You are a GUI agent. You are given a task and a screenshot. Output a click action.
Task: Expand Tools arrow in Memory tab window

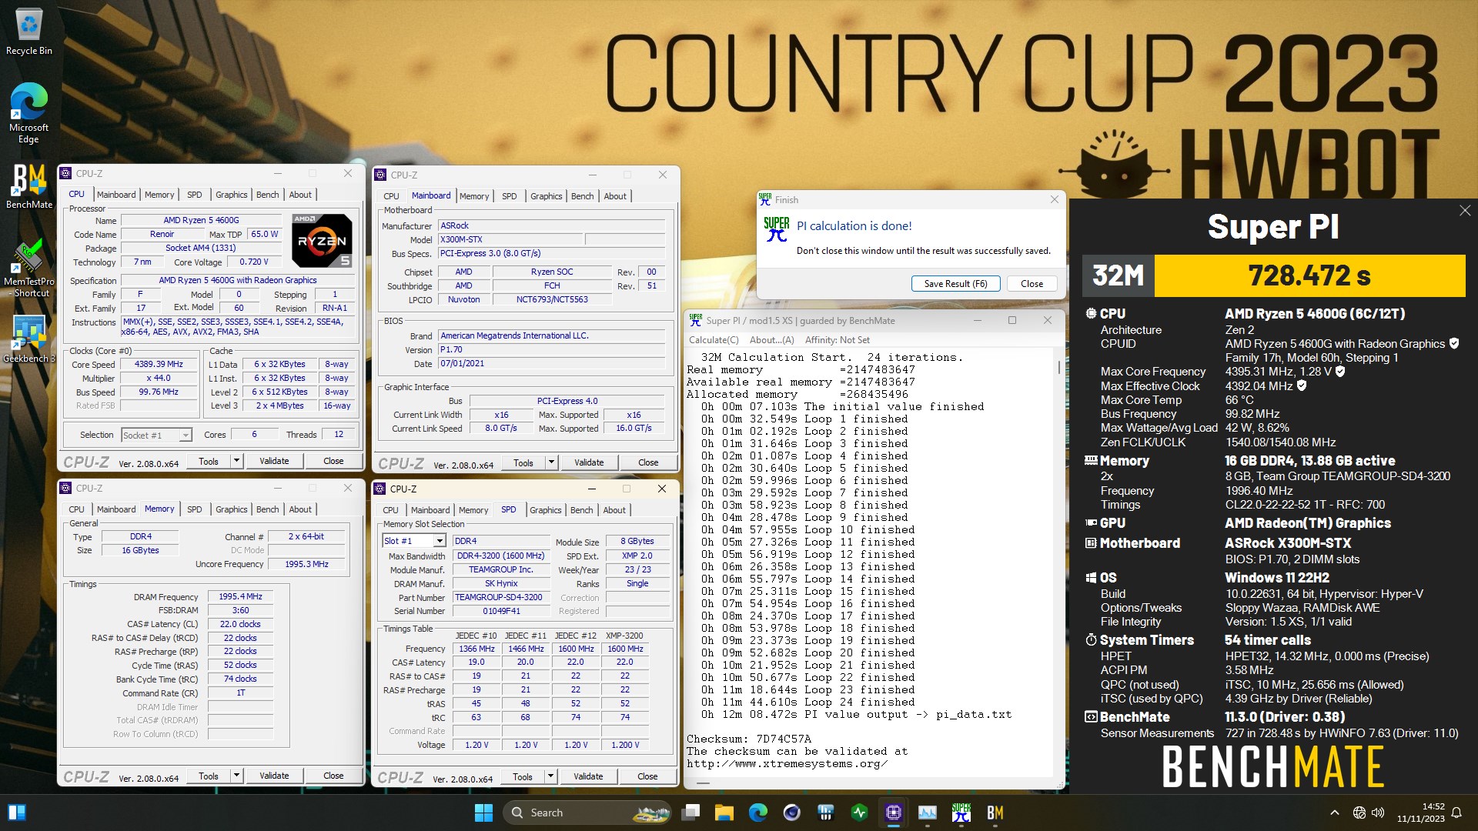click(x=236, y=776)
